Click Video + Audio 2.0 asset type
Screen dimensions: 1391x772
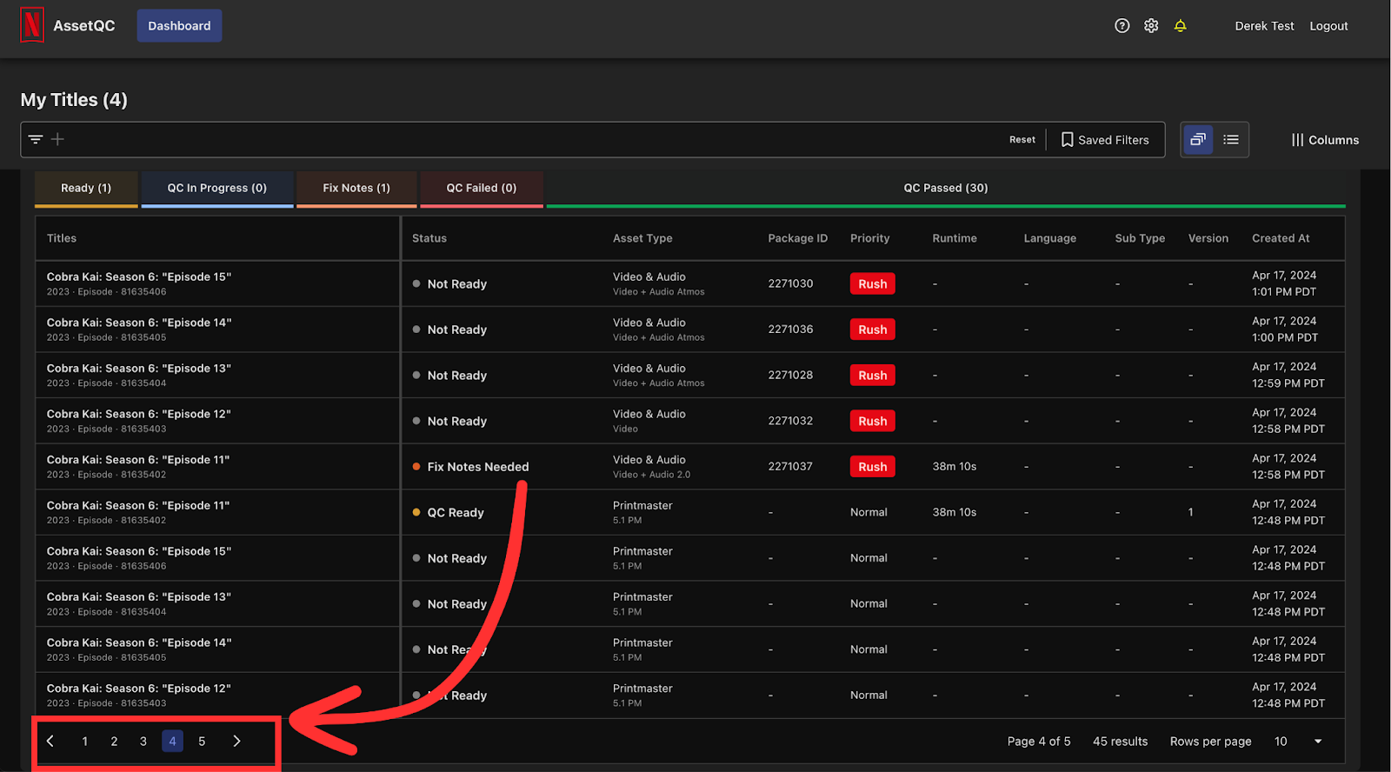tap(651, 475)
